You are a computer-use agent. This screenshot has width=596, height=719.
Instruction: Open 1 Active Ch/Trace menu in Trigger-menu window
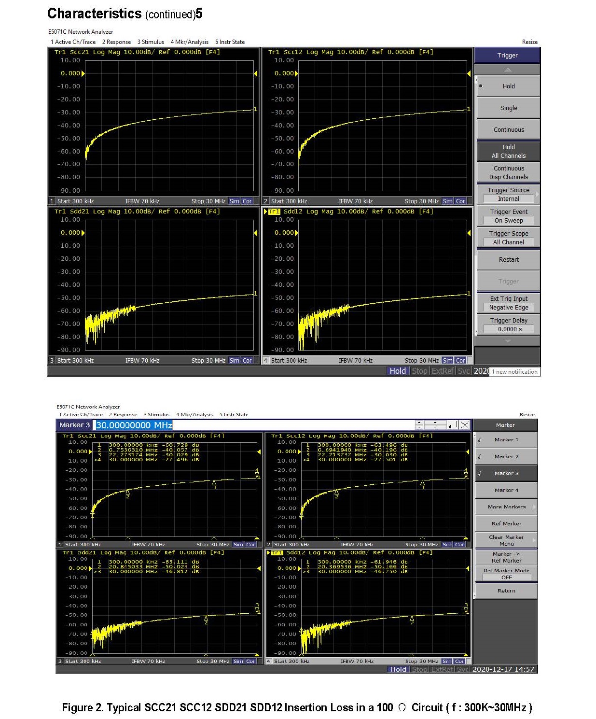tap(73, 42)
